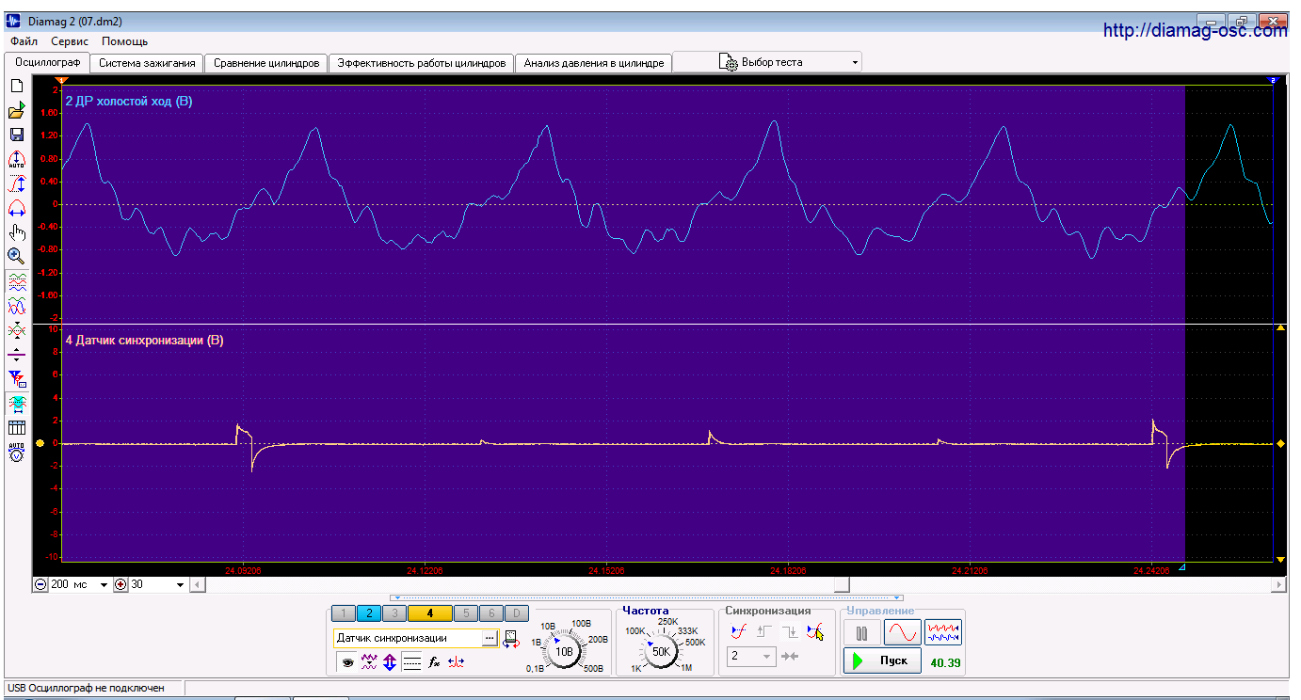Select the vertical stretch tool on the left toolbar
Viewport: 1301px width, 700px height.
(x=16, y=183)
